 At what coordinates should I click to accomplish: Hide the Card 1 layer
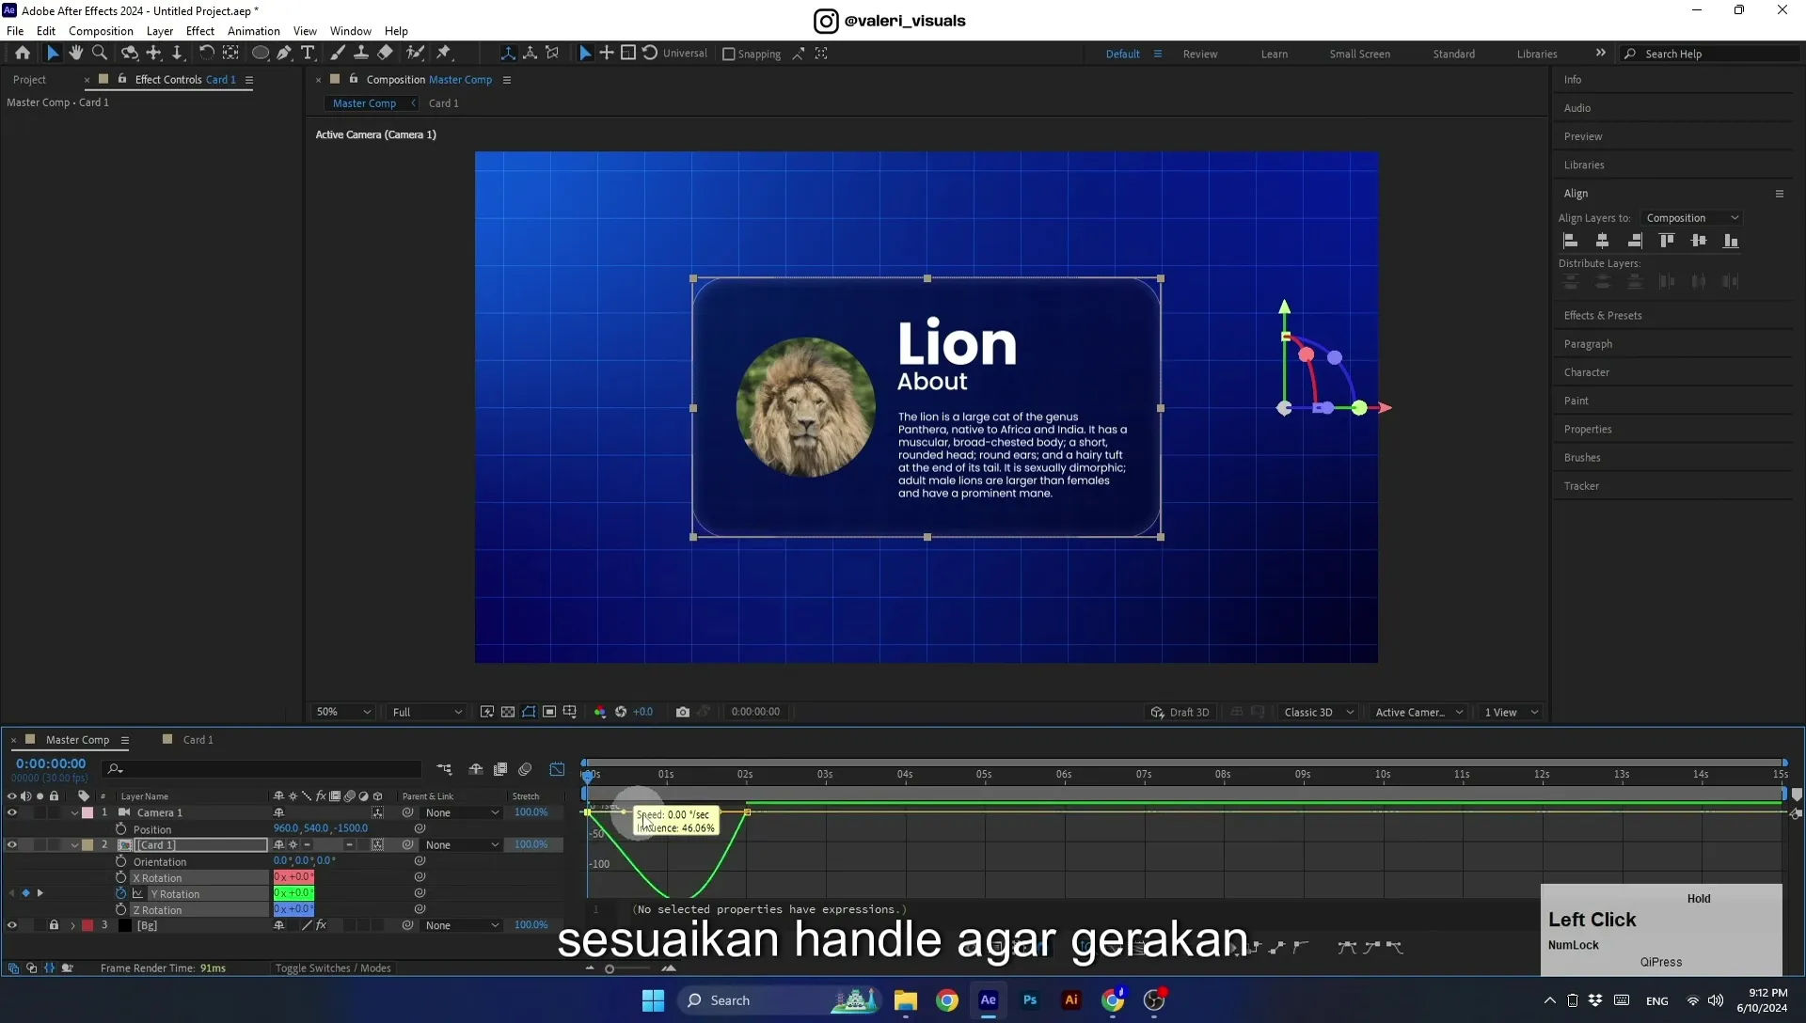pyautogui.click(x=12, y=844)
